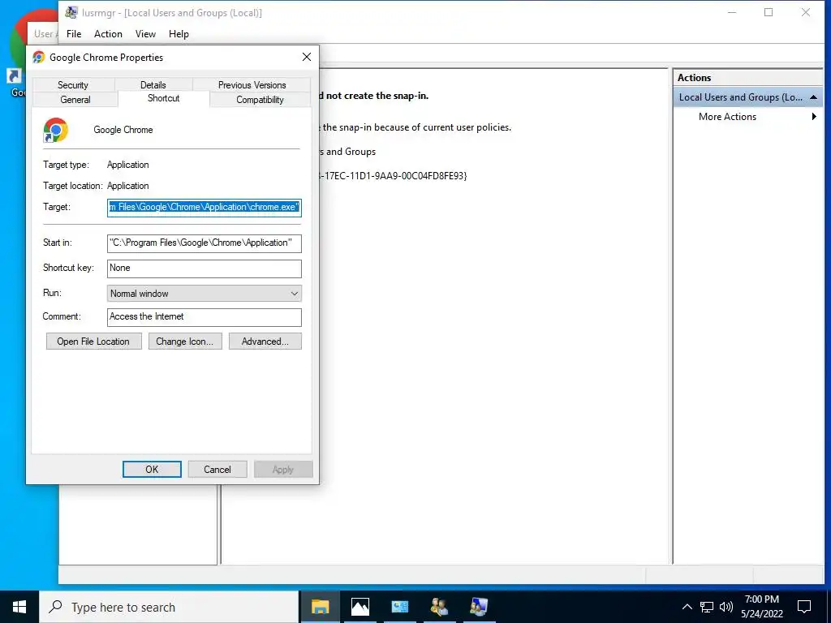Switch to the General tab
Viewport: 831px width, 623px height.
coord(75,100)
